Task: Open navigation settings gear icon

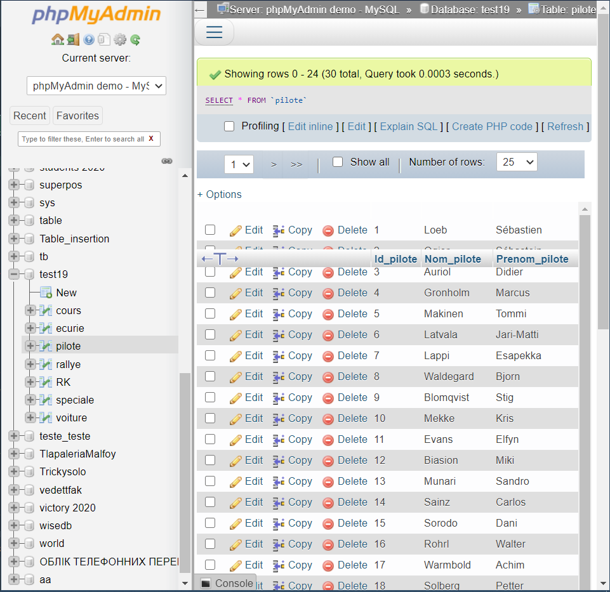Action: (x=119, y=39)
